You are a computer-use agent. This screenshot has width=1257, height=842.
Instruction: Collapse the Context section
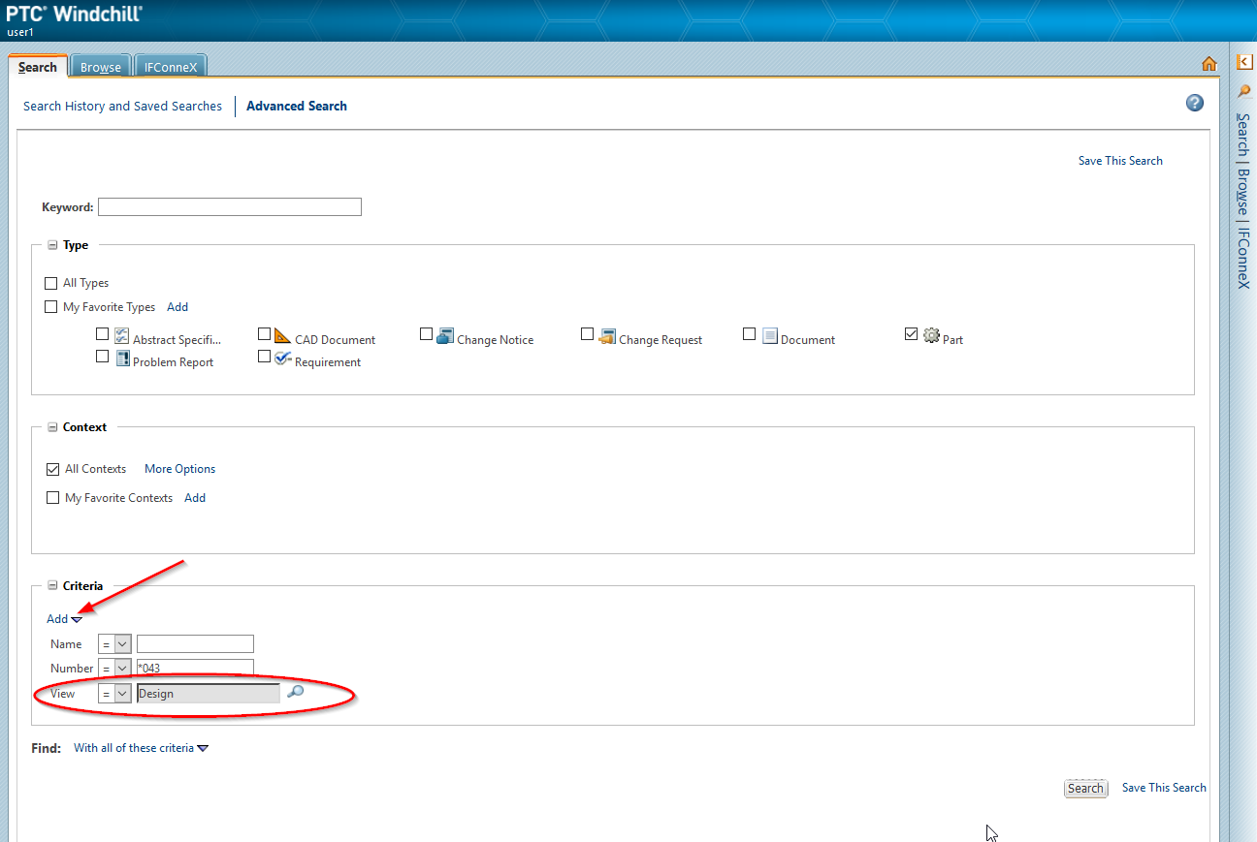[52, 427]
